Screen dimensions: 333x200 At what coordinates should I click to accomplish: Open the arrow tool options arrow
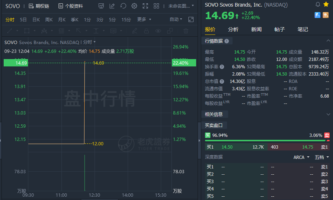(86, 31)
